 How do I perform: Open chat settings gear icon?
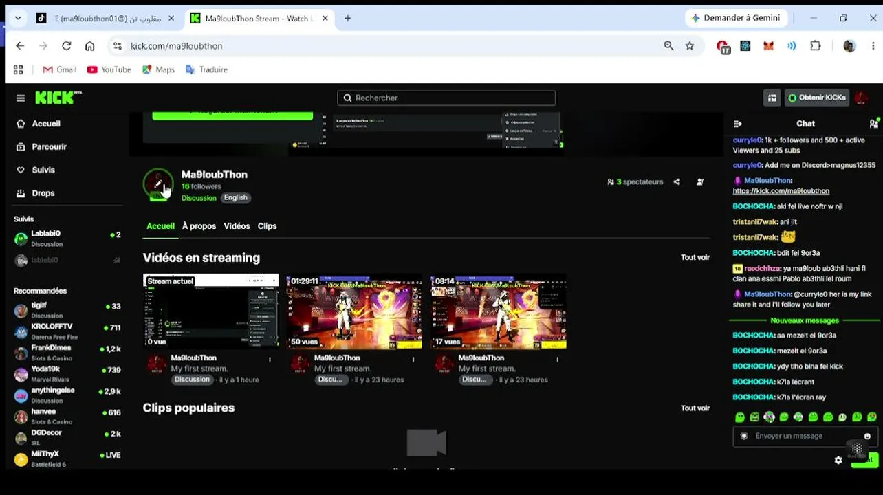[x=838, y=461]
